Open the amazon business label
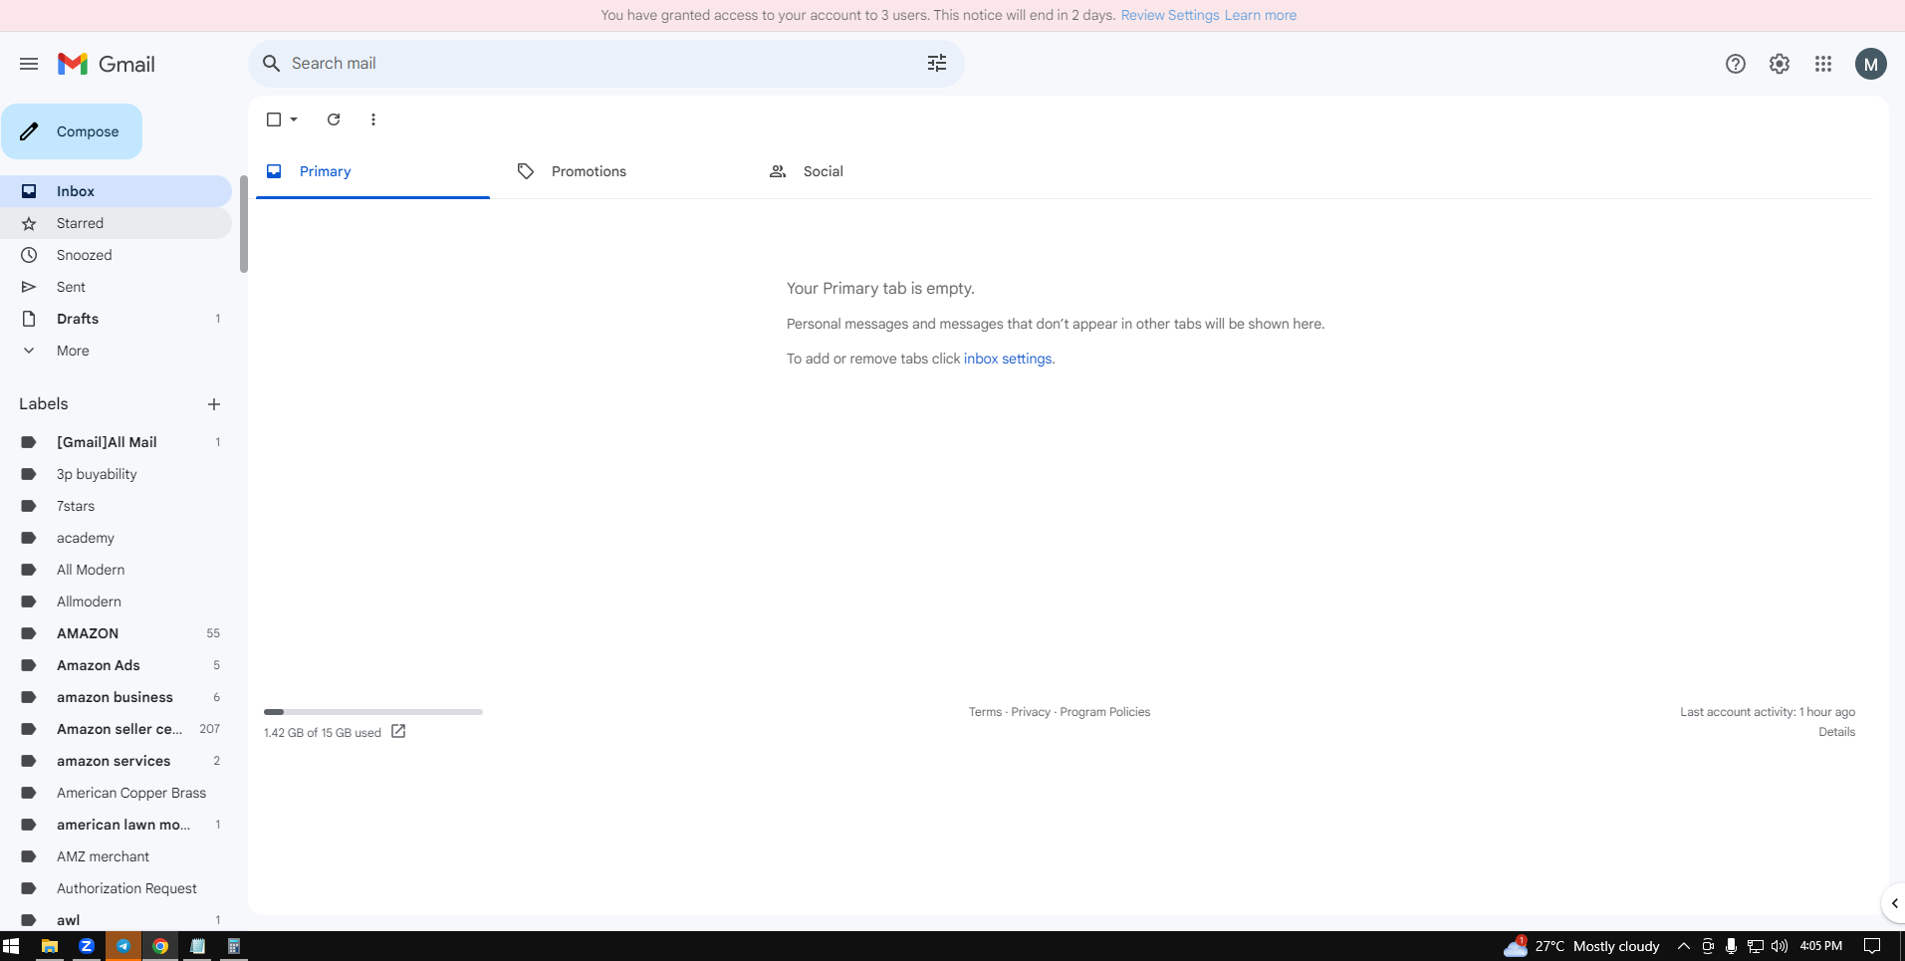This screenshot has width=1905, height=961. 116,697
